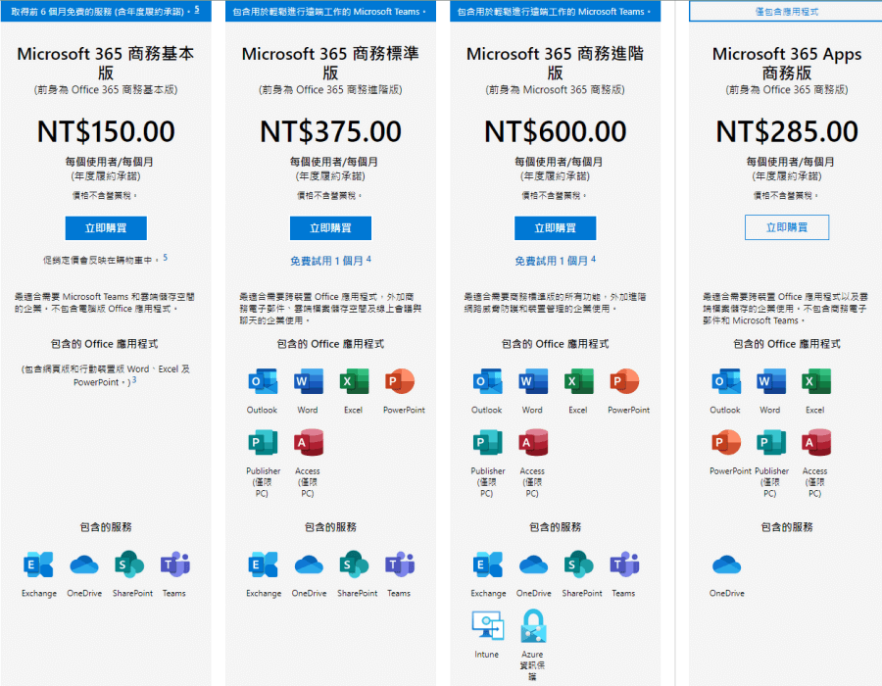Click SharePoint icon in 商務基本版 plan
882x686 pixels.
pos(128,564)
